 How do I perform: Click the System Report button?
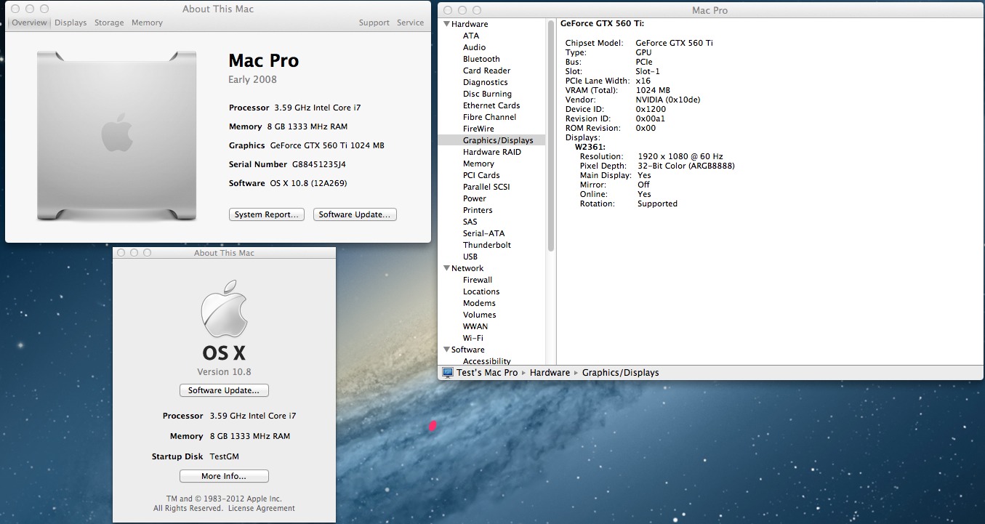(267, 214)
